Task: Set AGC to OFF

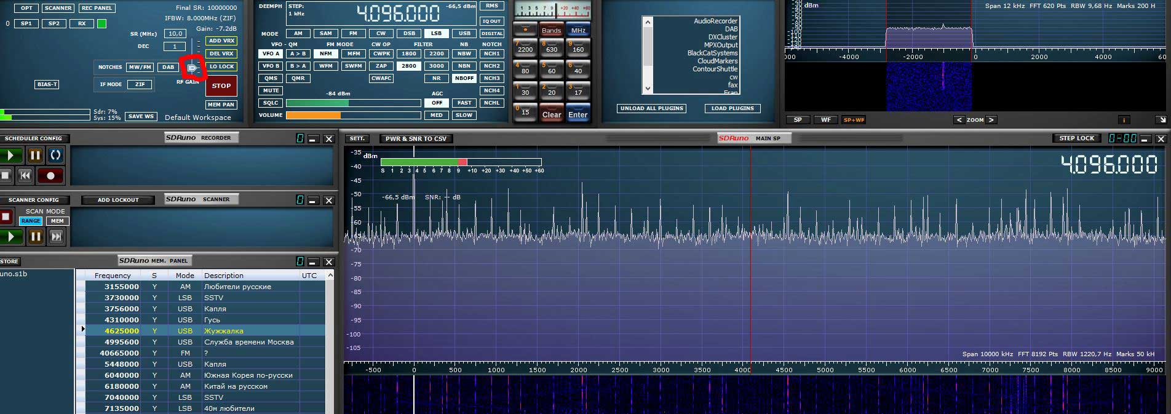Action: 437,103
